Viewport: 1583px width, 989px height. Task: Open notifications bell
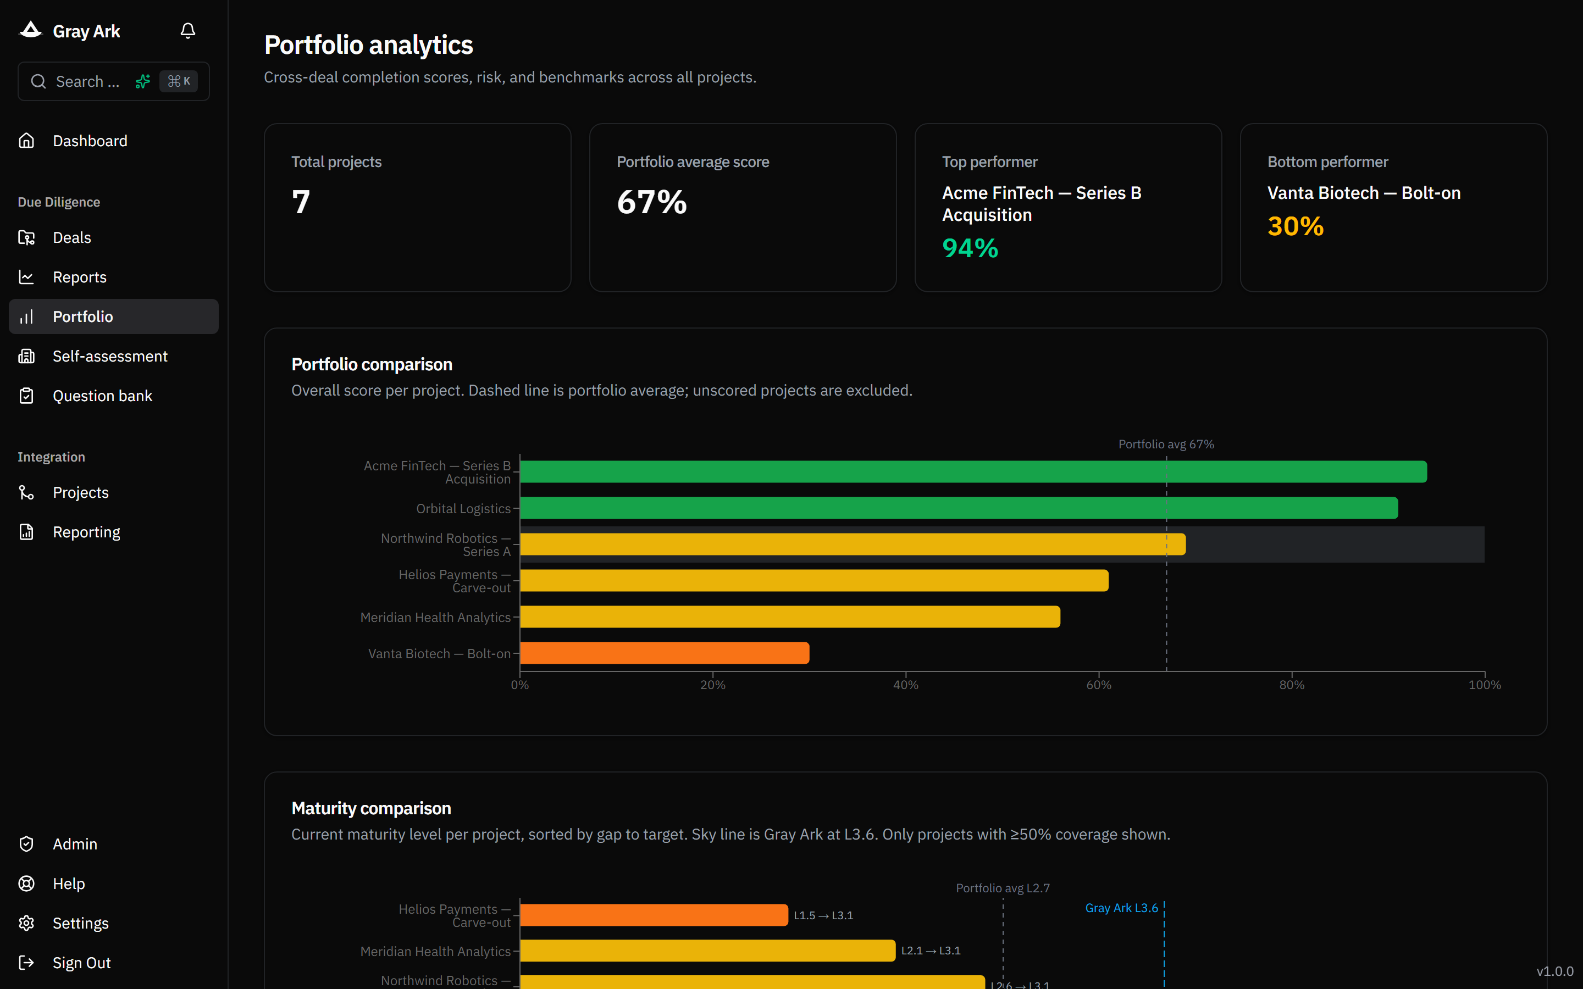click(x=188, y=31)
